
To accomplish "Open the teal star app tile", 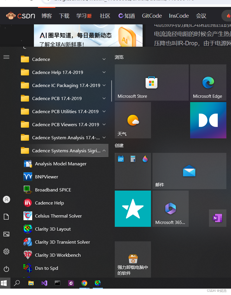I will pyautogui.click(x=133, y=209).
